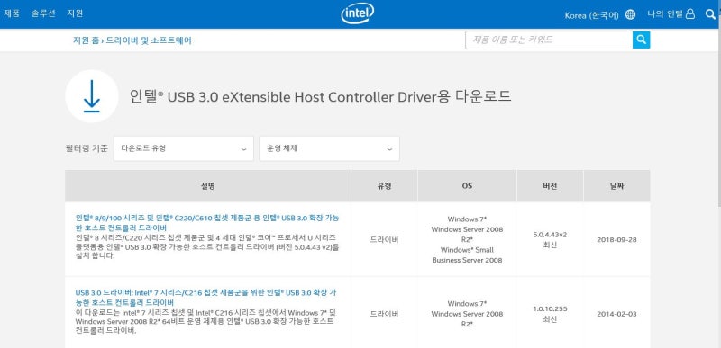This screenshot has height=348, width=721.
Task: Open 나의 인텔 account link
Action: 665,14
